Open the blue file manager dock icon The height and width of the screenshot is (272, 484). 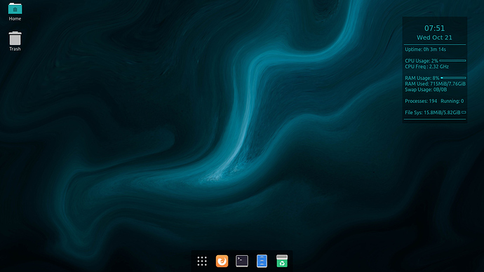click(x=262, y=261)
